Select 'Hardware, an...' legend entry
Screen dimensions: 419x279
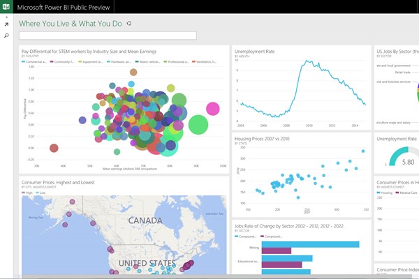coord(119,61)
